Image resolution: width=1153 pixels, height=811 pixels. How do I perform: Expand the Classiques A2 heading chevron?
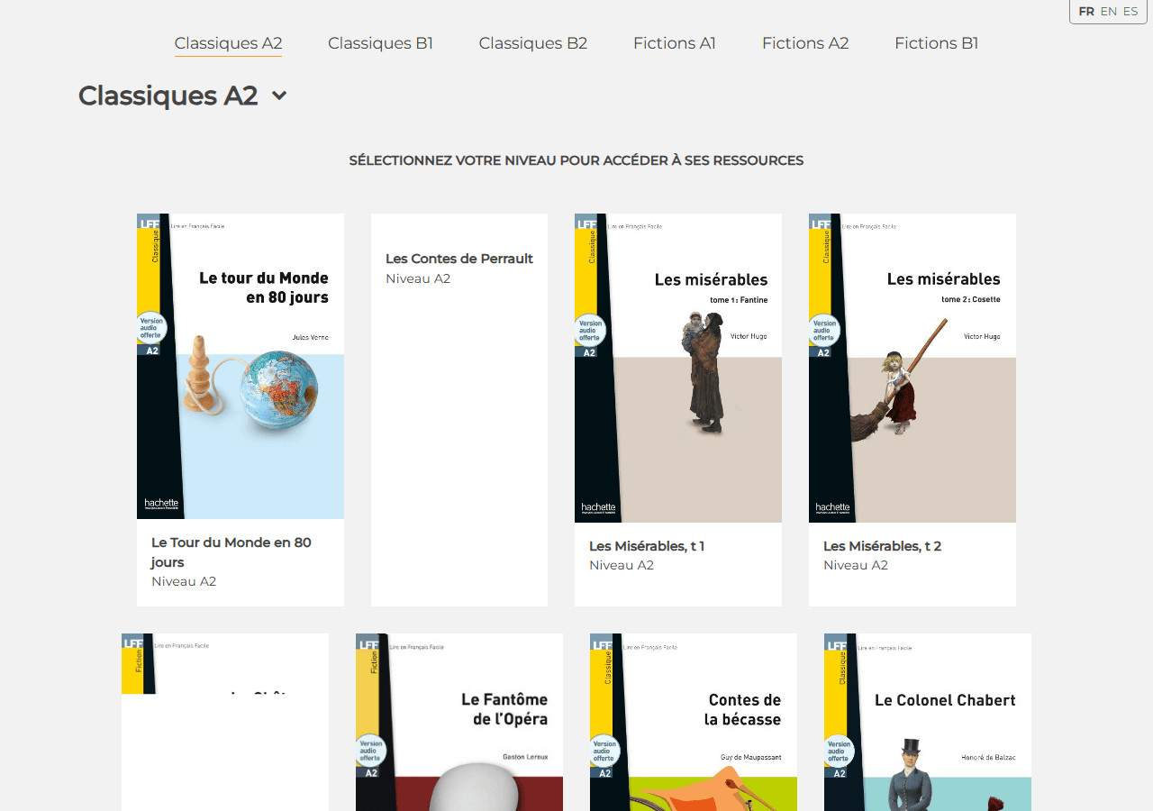(279, 96)
